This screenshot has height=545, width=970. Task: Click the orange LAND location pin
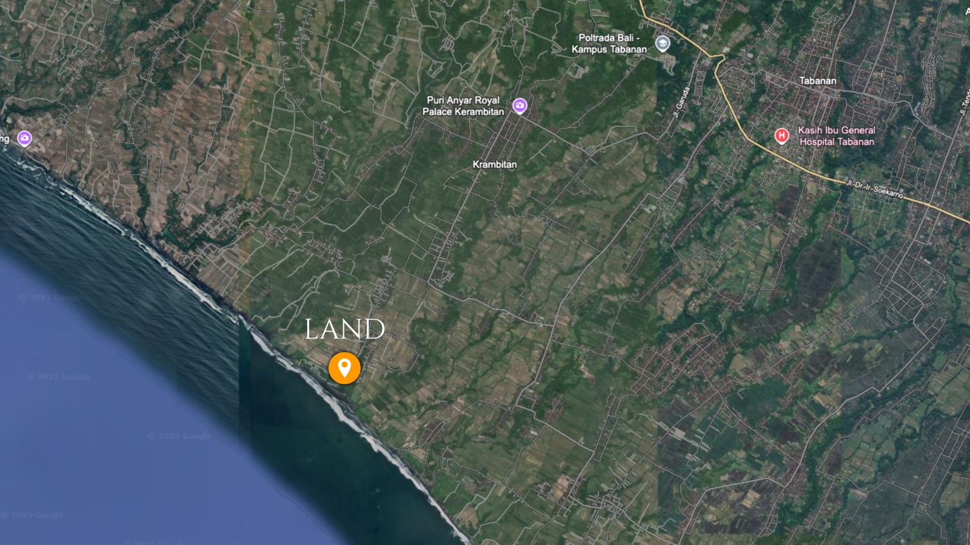pos(344,368)
